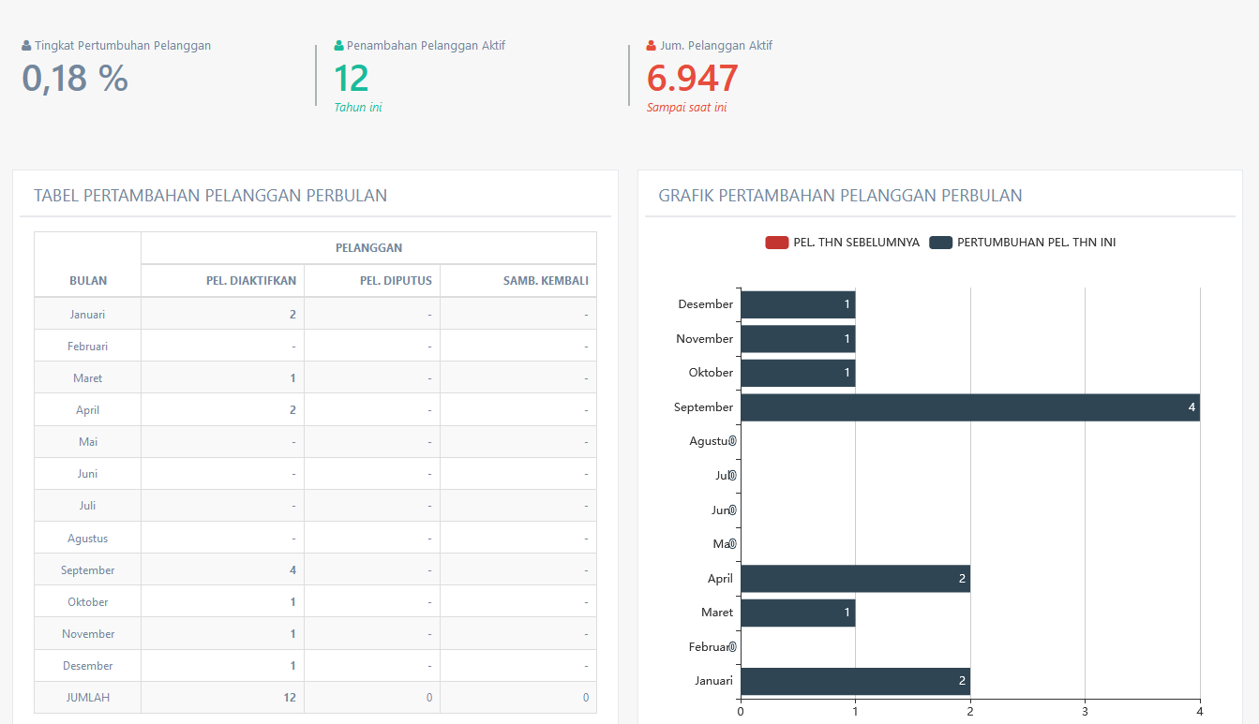This screenshot has height=724, width=1259.
Task: Click the Januari bar in the chart
Action: (855, 681)
